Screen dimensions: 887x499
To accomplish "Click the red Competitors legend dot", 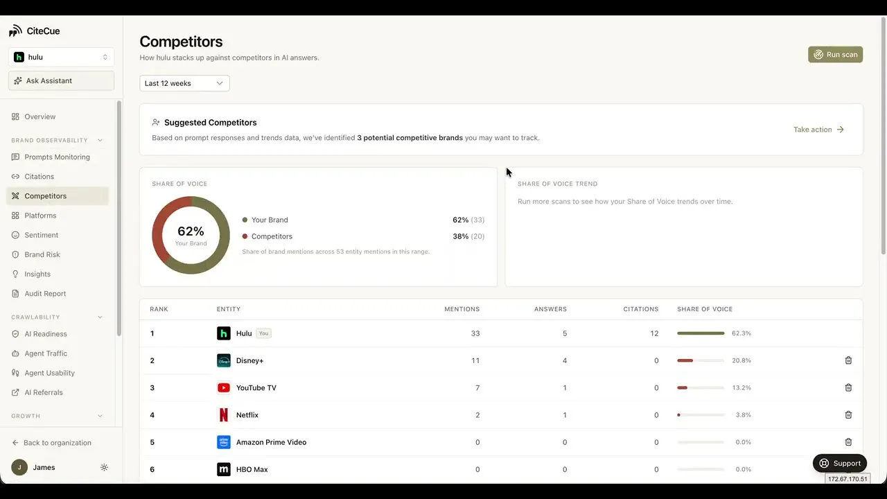I will (245, 236).
